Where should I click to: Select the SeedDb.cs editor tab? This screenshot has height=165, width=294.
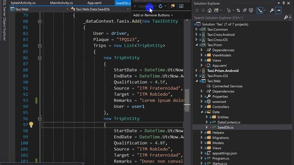123,3
